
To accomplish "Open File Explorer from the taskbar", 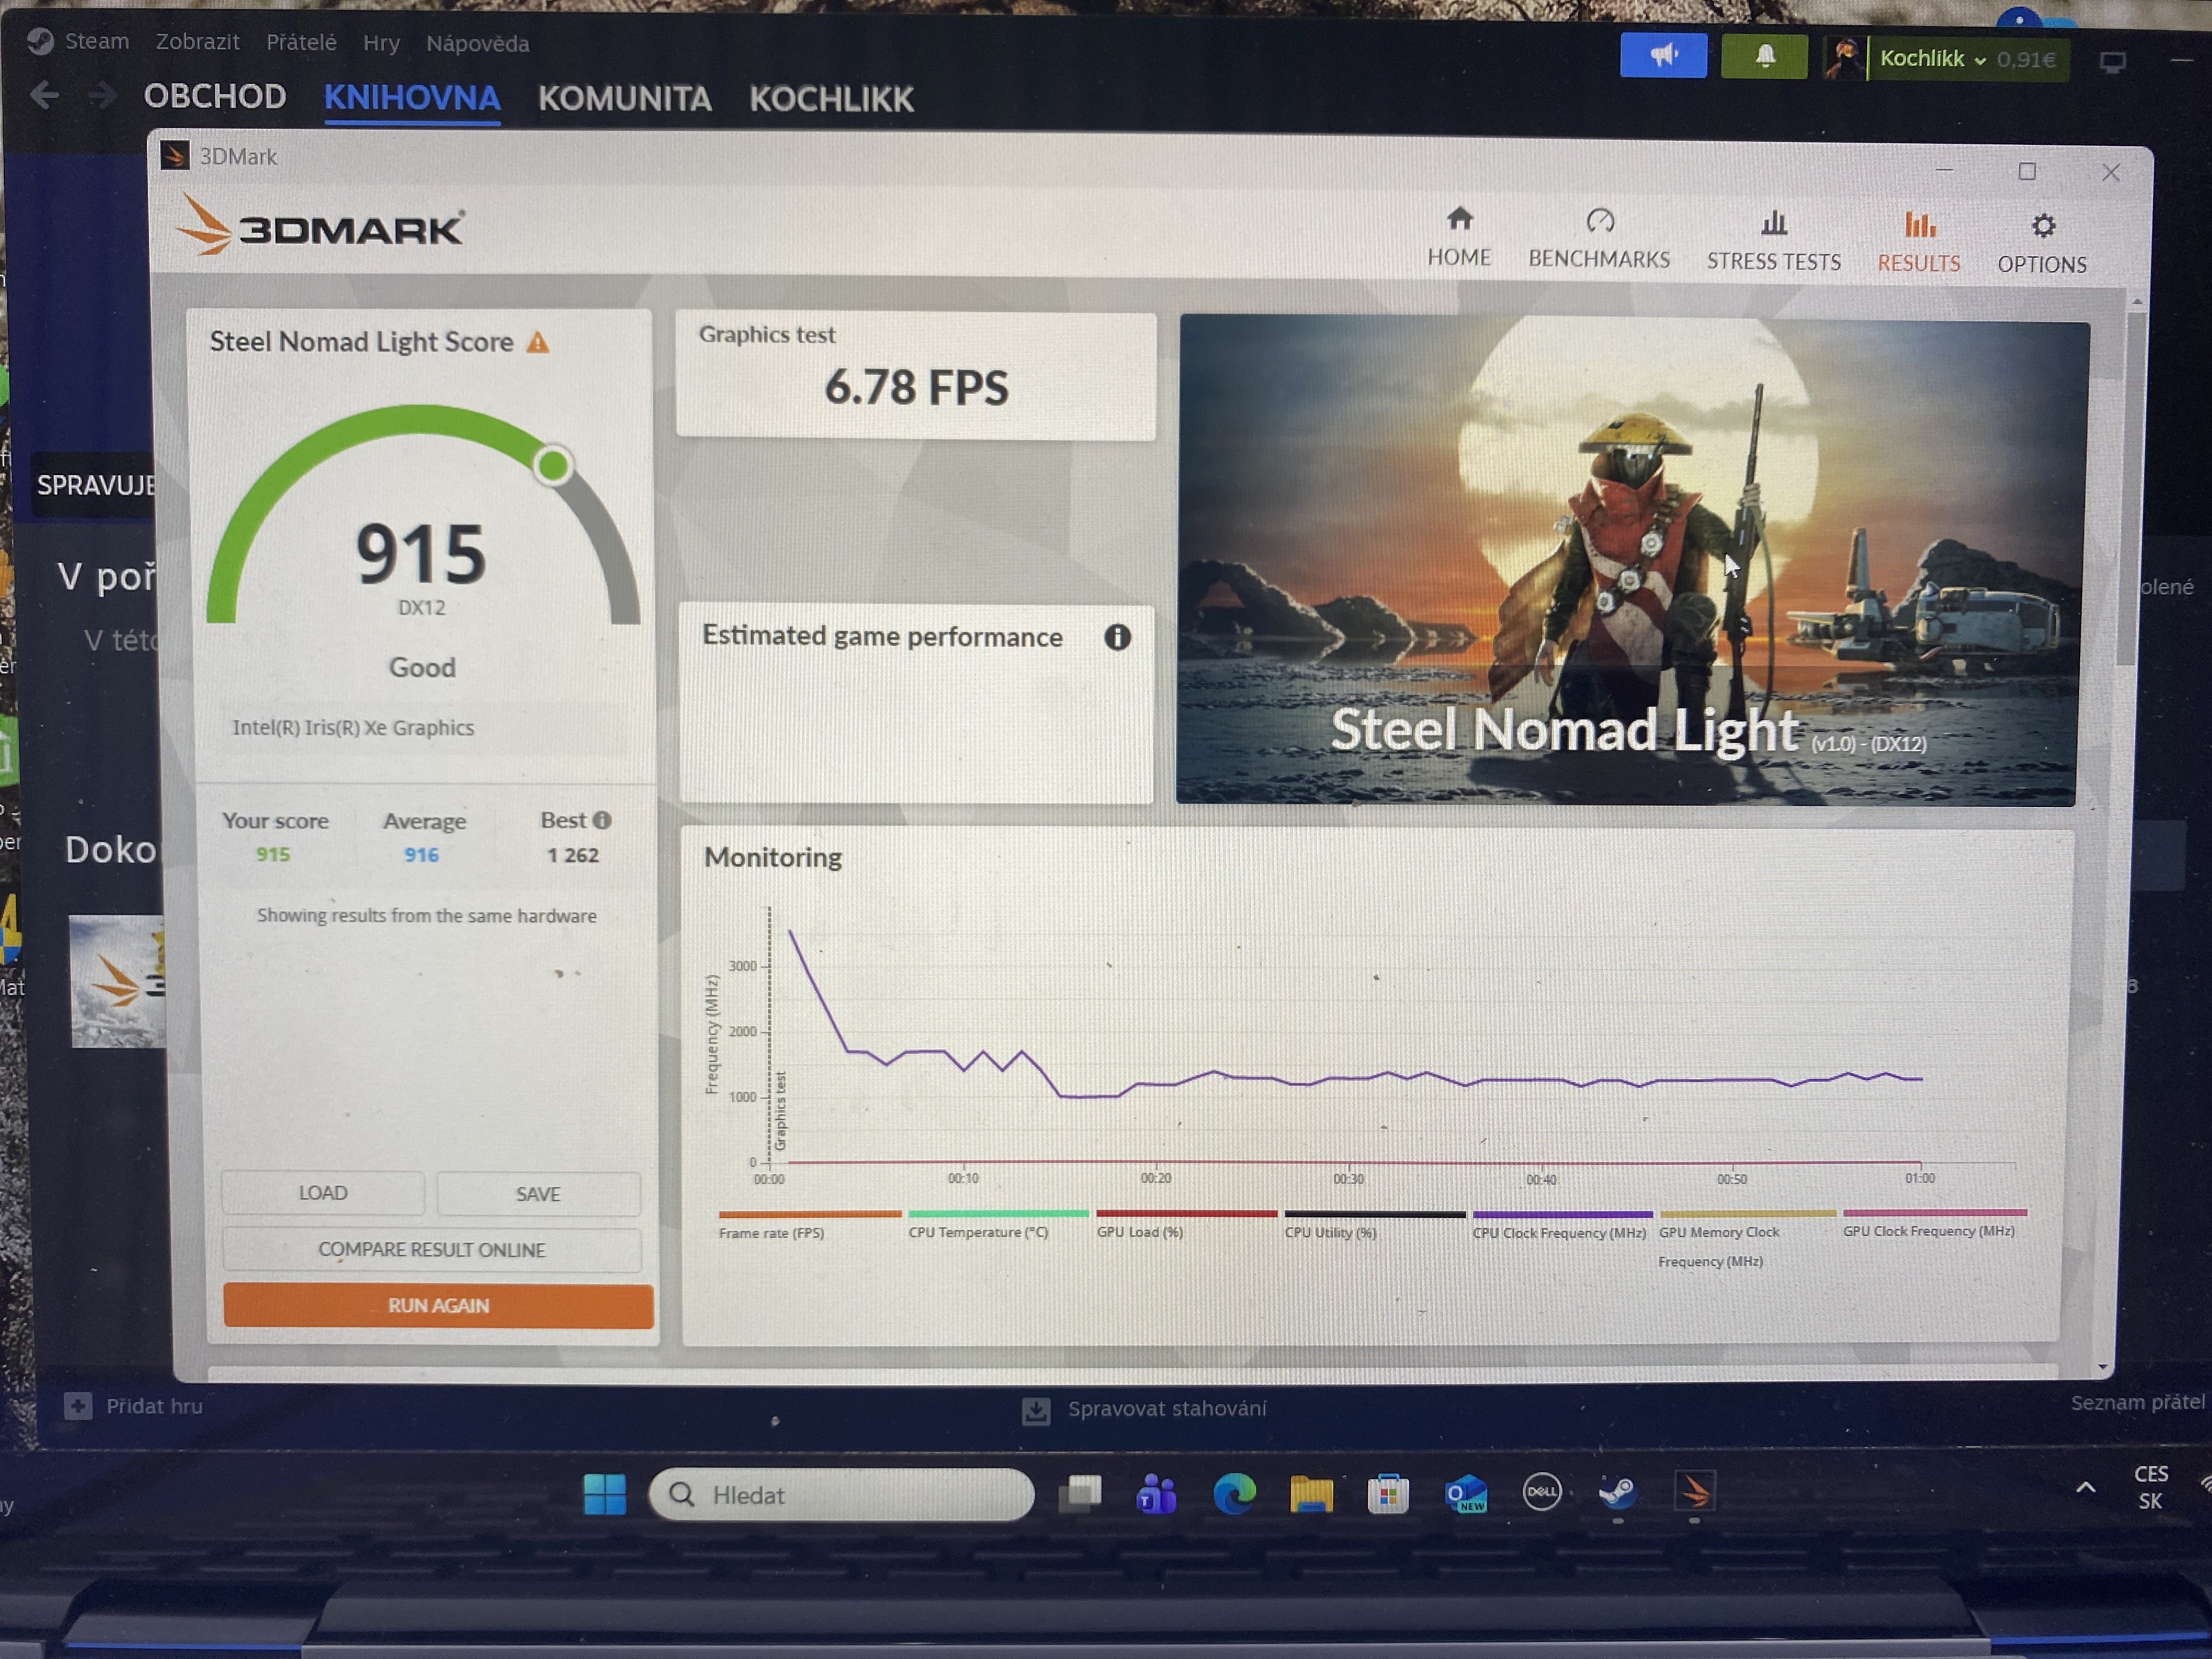I will pos(1311,1494).
